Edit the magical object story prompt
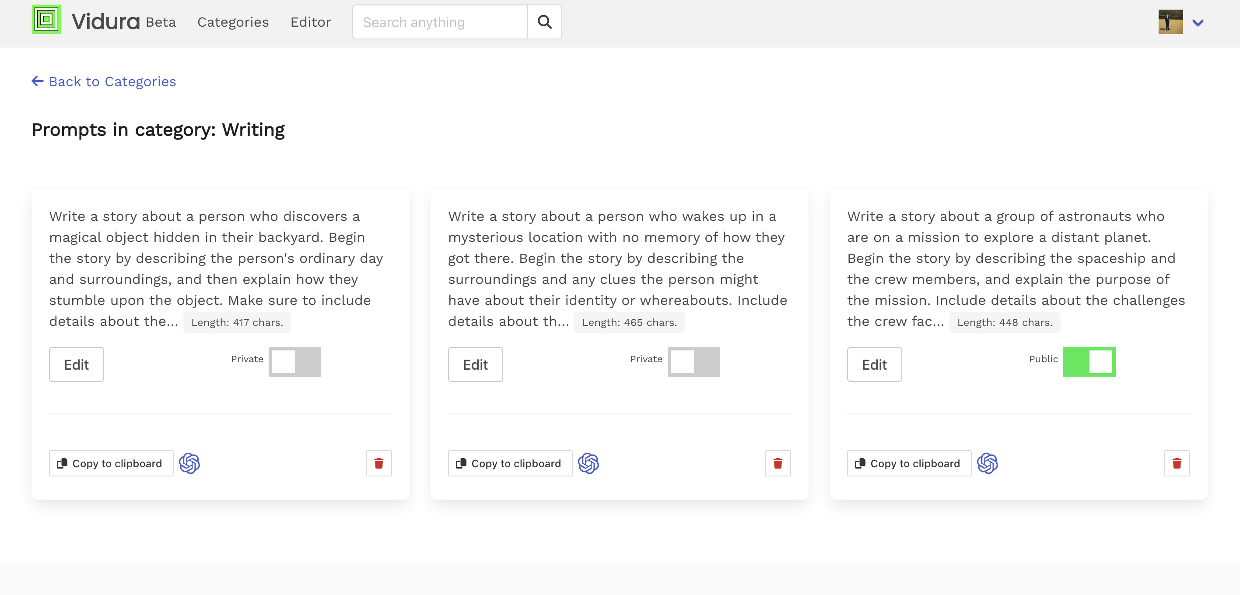The width and height of the screenshot is (1240, 595). (x=77, y=364)
